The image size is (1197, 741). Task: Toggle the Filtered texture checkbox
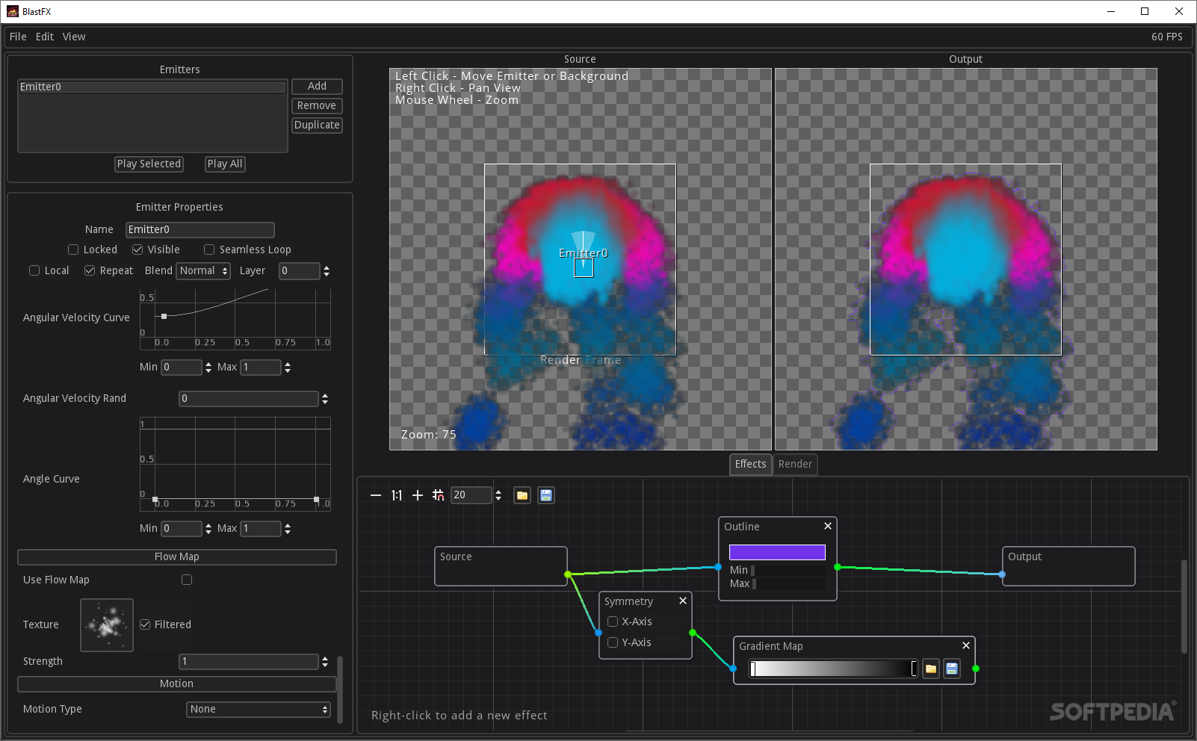point(145,624)
